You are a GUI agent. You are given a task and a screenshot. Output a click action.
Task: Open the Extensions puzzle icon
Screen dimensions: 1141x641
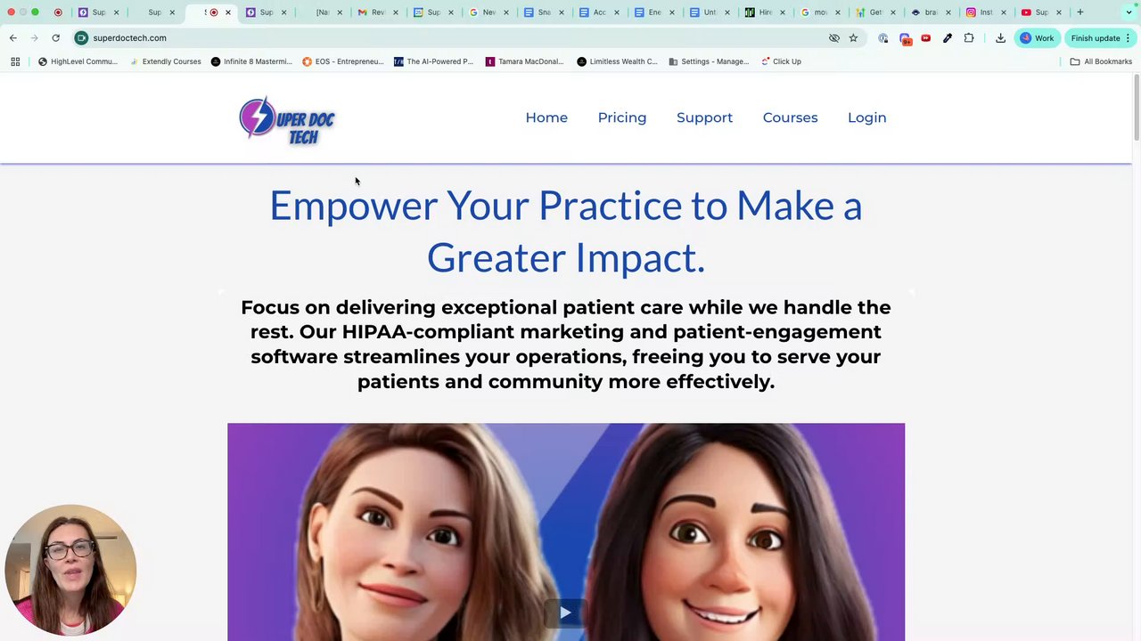(x=969, y=38)
